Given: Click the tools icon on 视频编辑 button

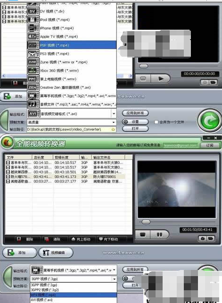Looking at the screenshot, I should (x=46, y=252).
